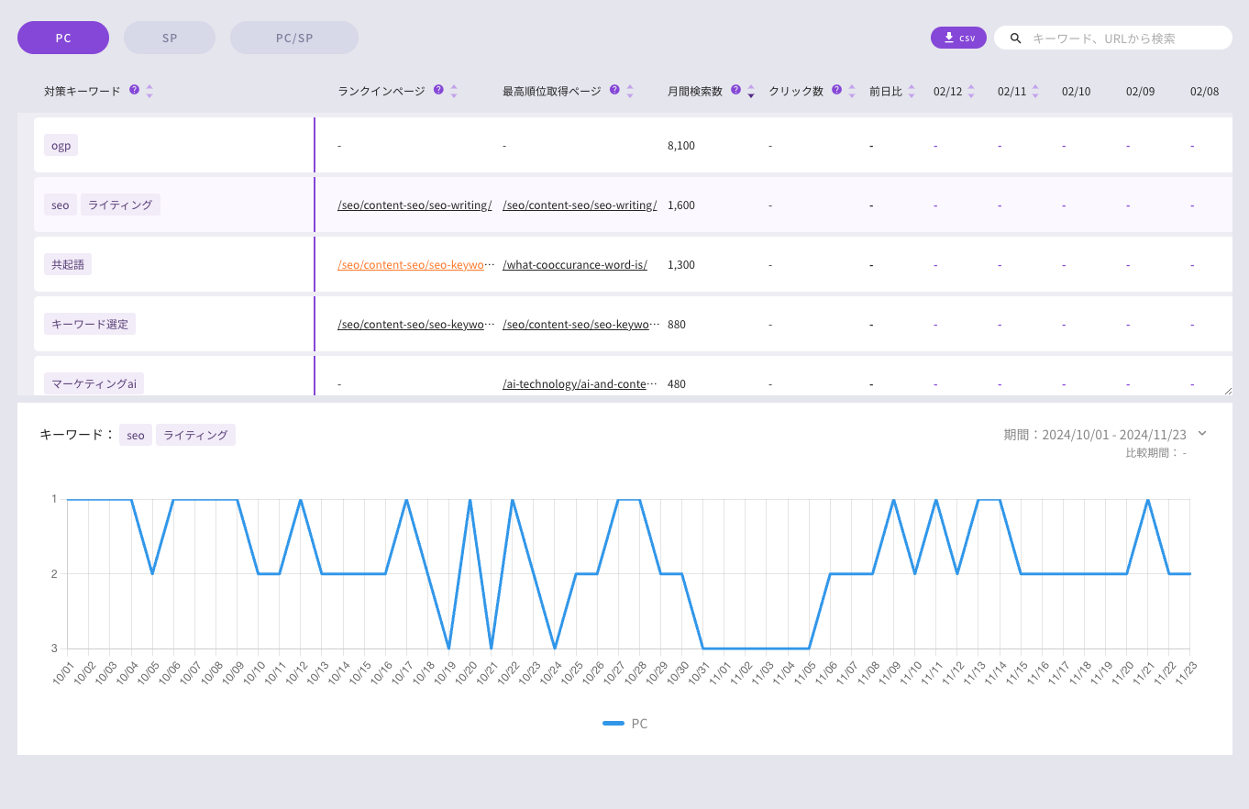1249x809 pixels.
Task: Select the PC/SP tab
Action: [294, 38]
